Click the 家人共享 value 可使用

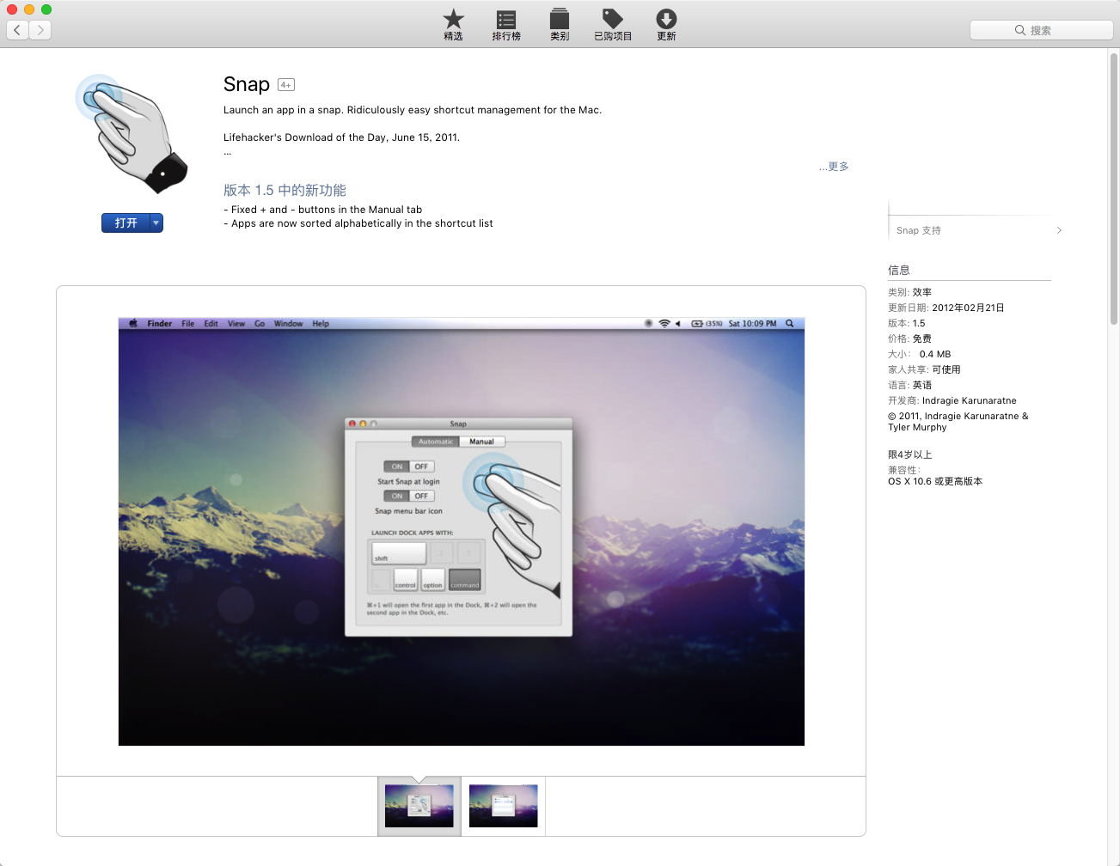[x=946, y=369]
